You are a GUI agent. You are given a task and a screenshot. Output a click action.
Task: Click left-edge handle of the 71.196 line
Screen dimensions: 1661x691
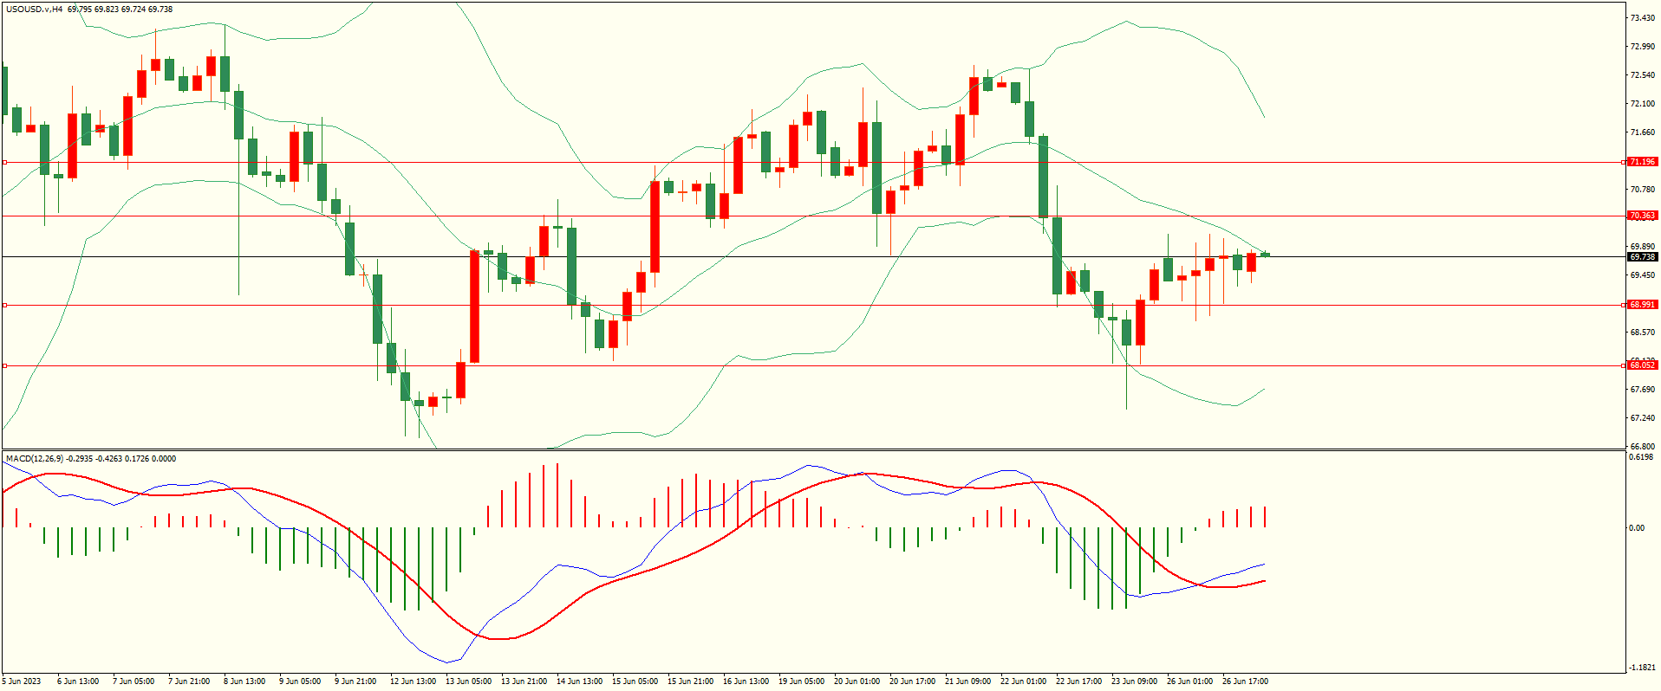(4, 162)
